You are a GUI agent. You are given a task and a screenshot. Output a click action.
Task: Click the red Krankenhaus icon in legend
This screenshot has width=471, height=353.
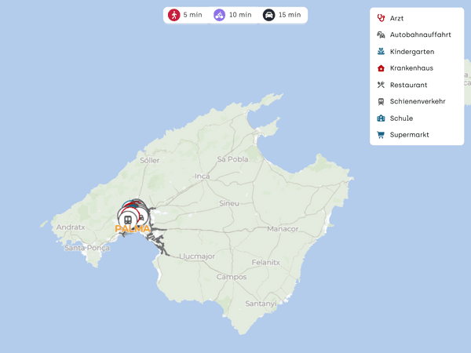(381, 68)
